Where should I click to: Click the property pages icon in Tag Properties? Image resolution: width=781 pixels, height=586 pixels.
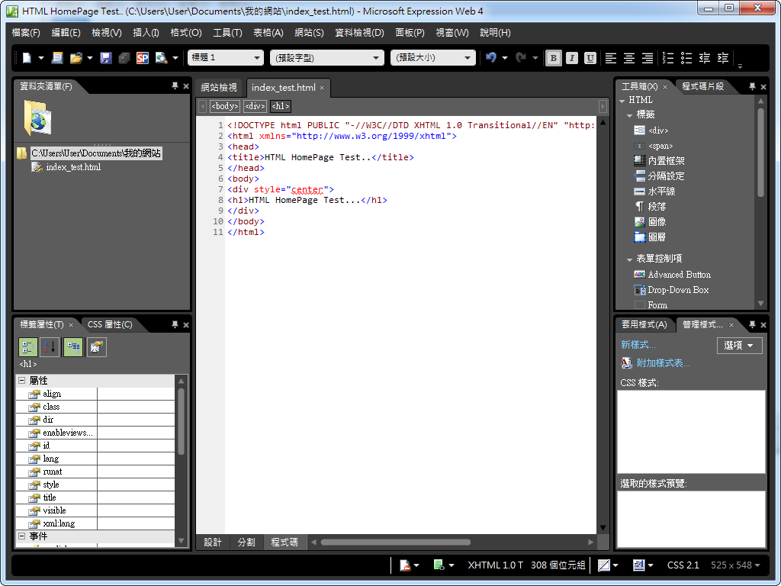96,347
